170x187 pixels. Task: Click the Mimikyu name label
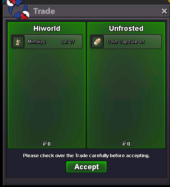(37, 42)
